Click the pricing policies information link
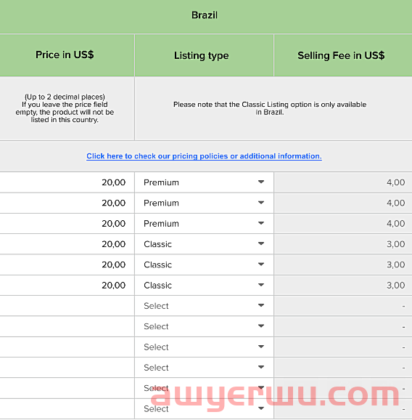The height and width of the screenshot is (420, 412). tap(204, 156)
